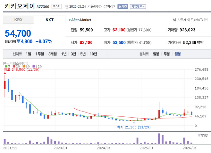Click the help icon next to 넥스트레이드(NXT)
Screen dimensions: 211x153
[x=206, y=20]
